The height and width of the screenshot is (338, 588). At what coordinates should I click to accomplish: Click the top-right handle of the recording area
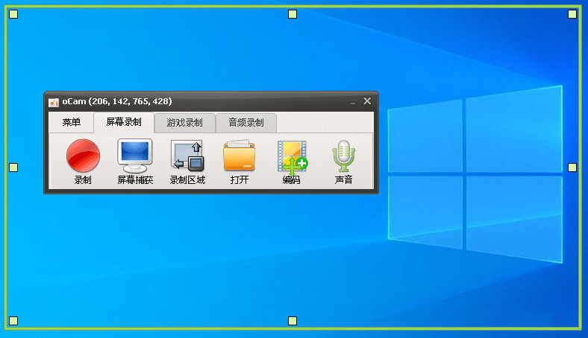572,14
